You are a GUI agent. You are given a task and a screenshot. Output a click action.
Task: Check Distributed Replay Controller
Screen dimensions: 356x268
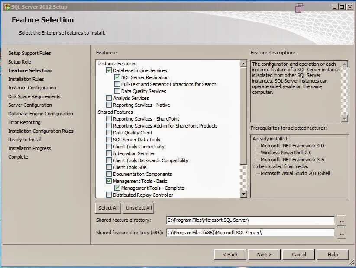109,195
